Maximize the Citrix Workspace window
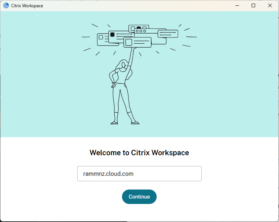 pyautogui.click(x=253, y=6)
